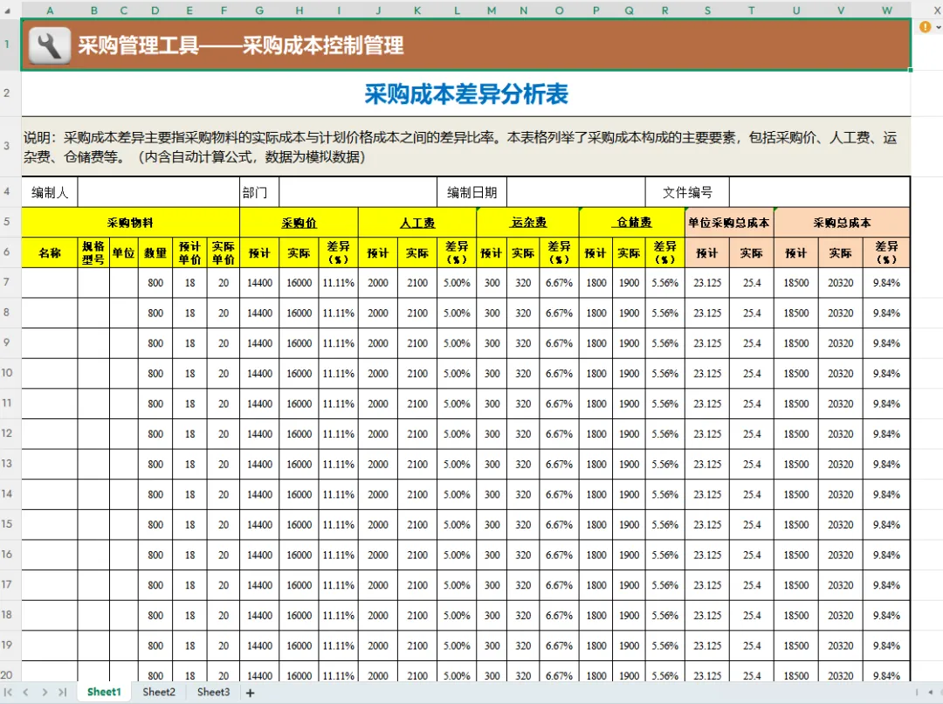
Task: Select column W header
Action: (887, 10)
